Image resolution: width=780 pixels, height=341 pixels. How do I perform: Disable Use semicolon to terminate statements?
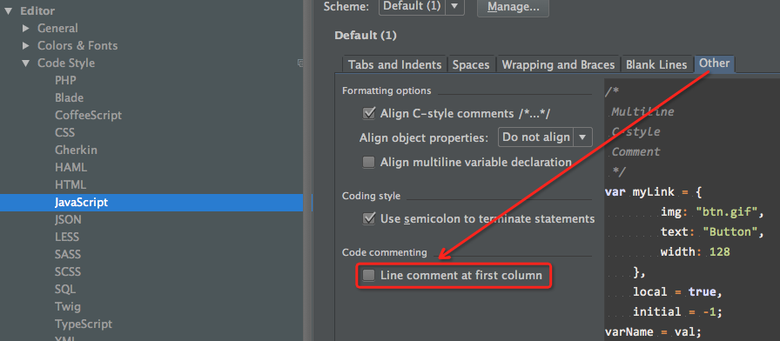click(x=368, y=218)
